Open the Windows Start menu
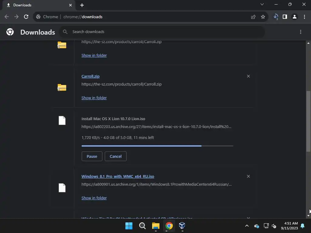Image resolution: width=311 pixels, height=233 pixels. pos(129,226)
